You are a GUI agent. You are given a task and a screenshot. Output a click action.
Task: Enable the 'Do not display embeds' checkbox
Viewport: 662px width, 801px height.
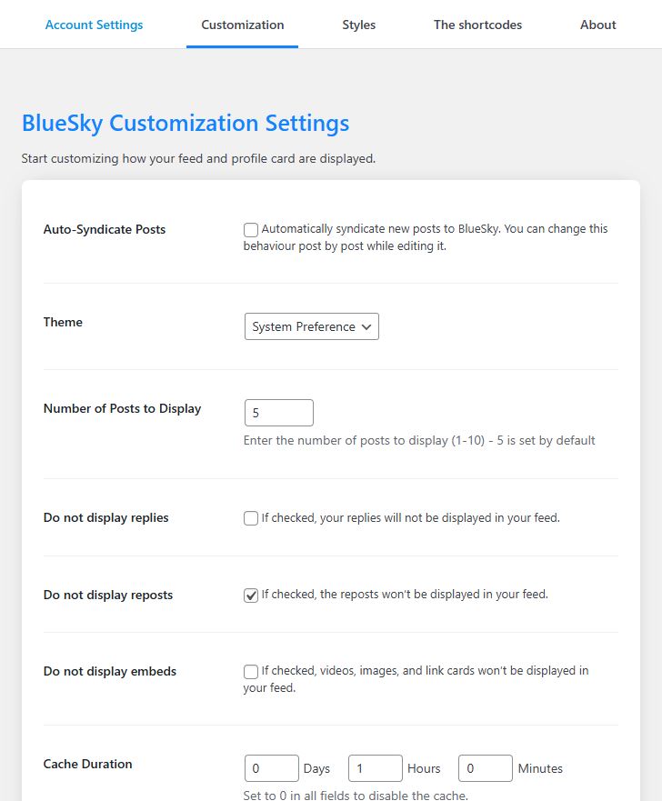(x=251, y=671)
